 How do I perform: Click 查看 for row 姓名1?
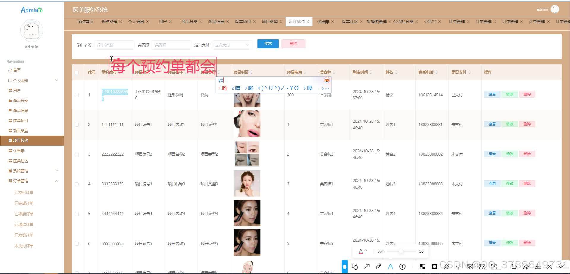click(492, 124)
